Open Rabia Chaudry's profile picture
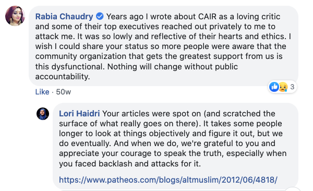This screenshot has height=191, width=313. pos(15,16)
